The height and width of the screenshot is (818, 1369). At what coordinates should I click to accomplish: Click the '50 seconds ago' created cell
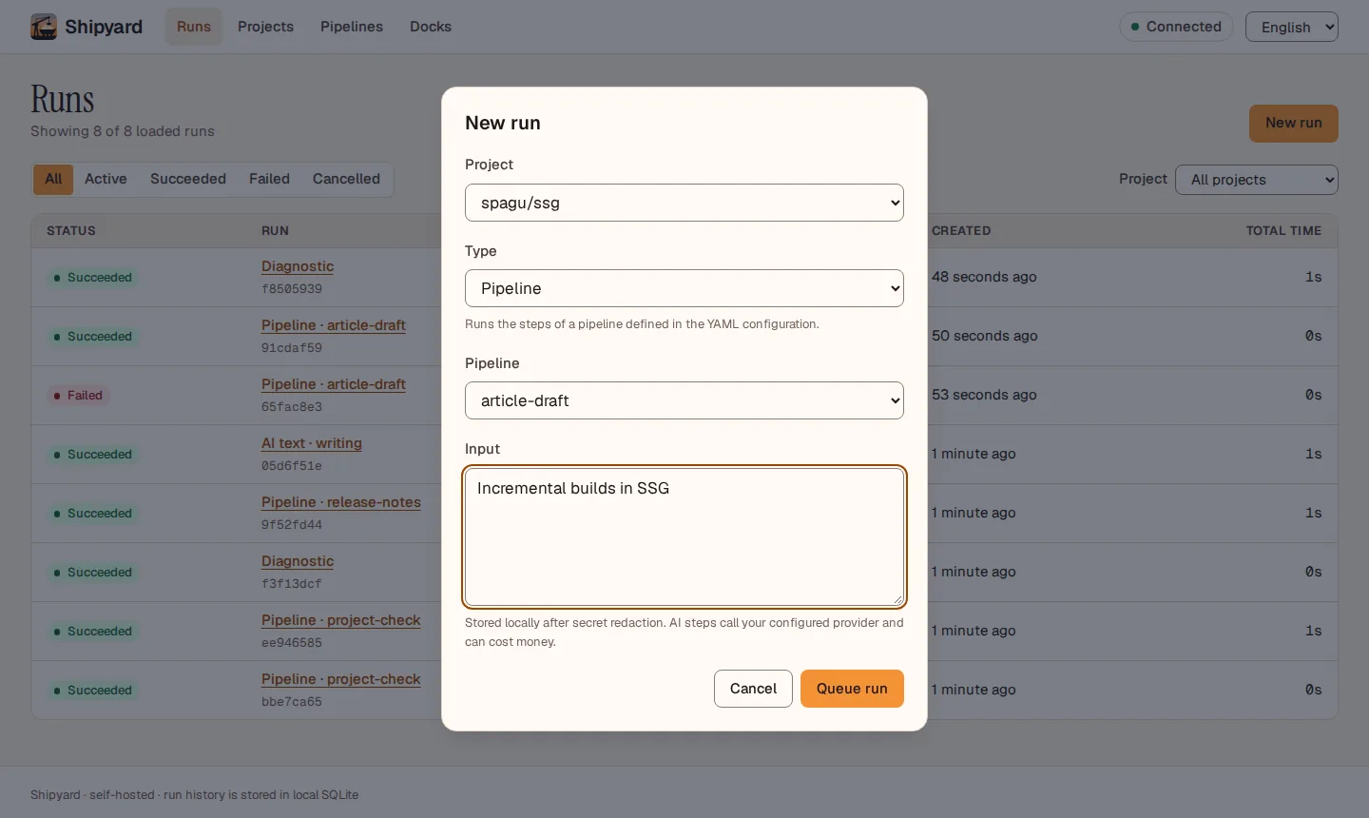tap(985, 336)
